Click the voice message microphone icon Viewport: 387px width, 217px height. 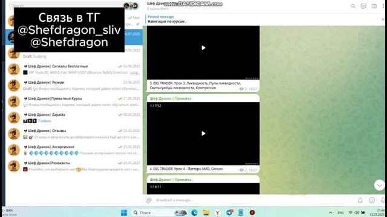pos(383,201)
